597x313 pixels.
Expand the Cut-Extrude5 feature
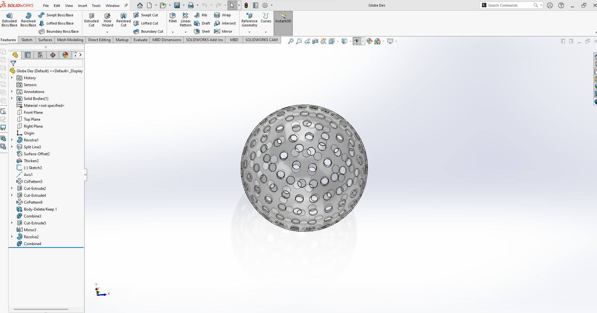pos(12,223)
